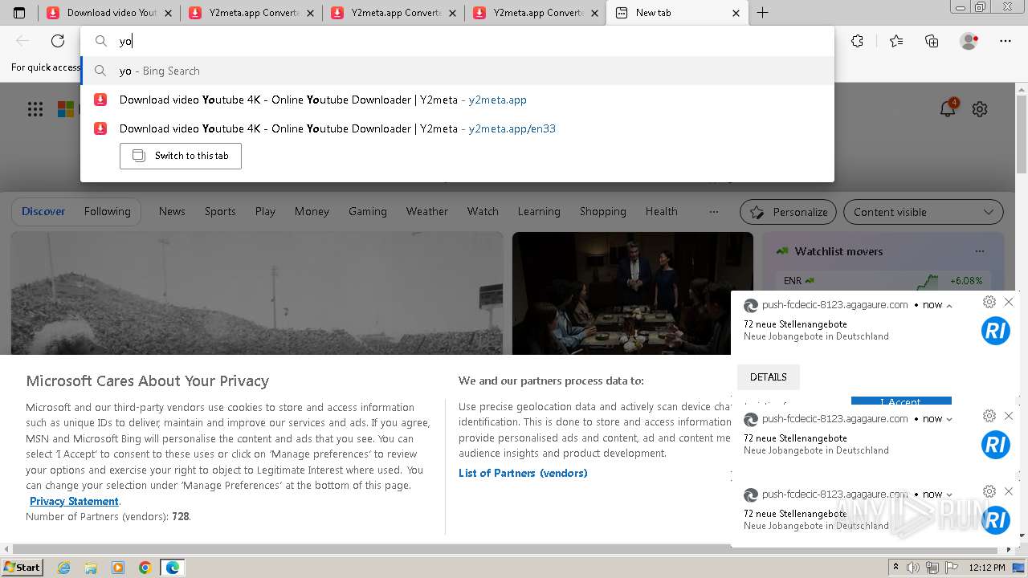The width and height of the screenshot is (1028, 578).
Task: Reload the current page
Action: [58, 41]
